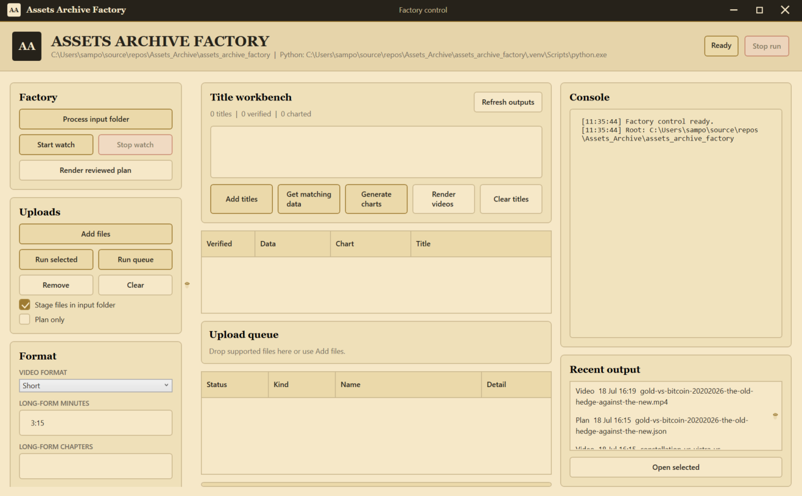Click the Status column header in upload queue

click(x=235, y=385)
